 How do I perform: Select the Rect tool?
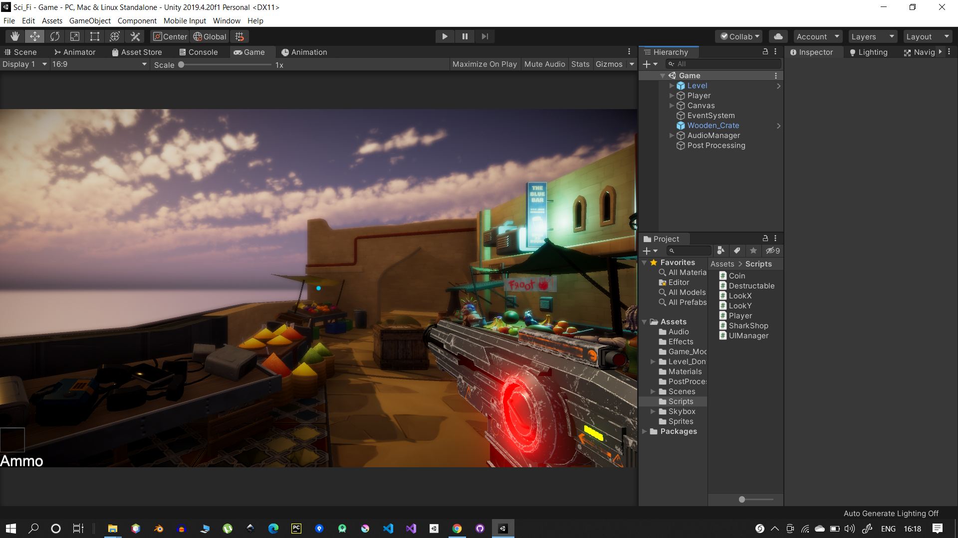pyautogui.click(x=95, y=36)
